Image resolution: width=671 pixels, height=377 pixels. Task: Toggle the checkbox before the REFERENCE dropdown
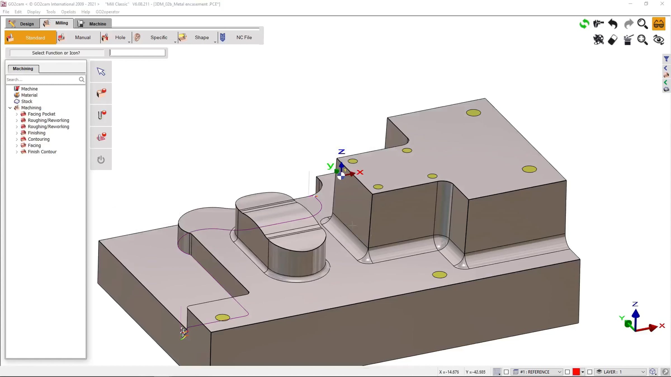click(x=506, y=372)
